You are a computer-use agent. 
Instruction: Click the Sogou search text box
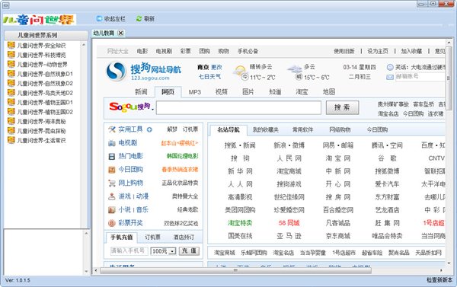(x=238, y=107)
